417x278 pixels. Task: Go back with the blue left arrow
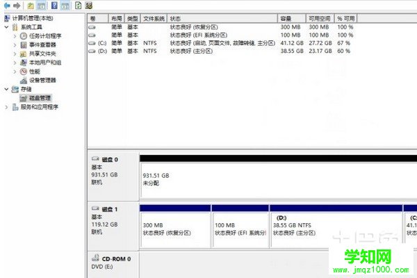(7, 6)
